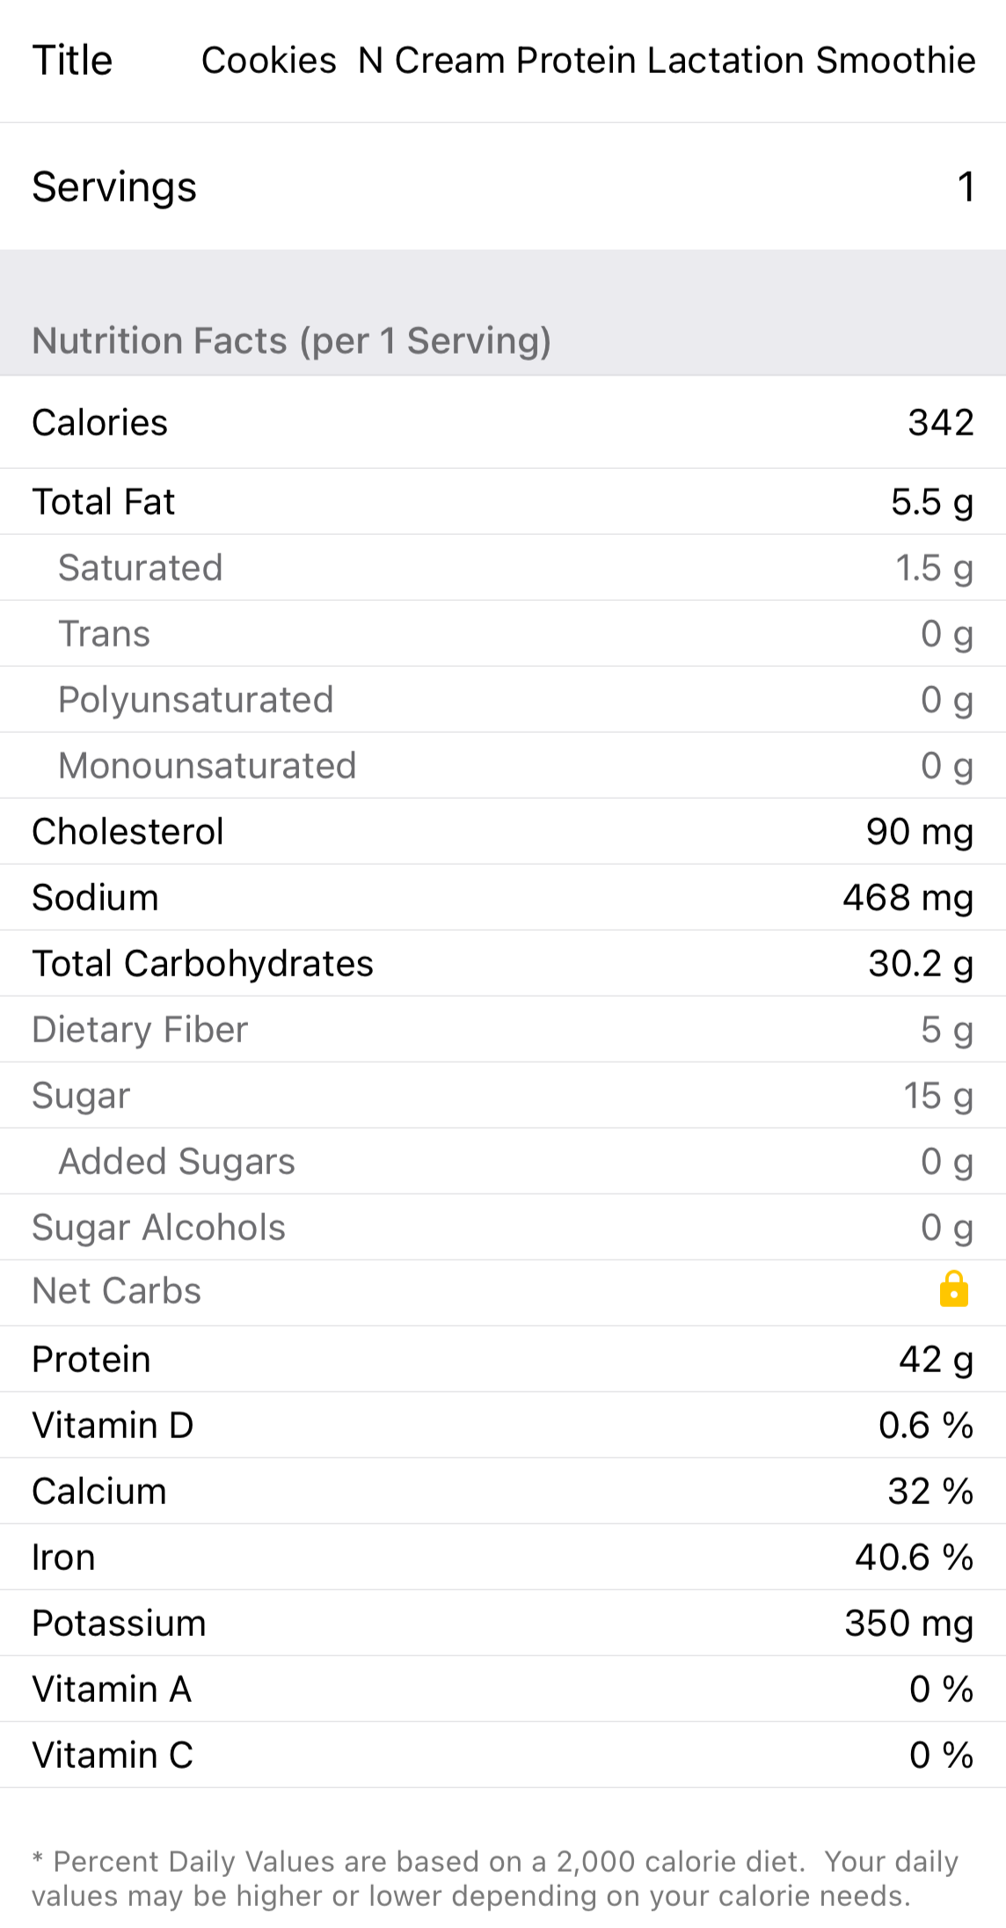Edit the Added Sugars value
Image resolution: width=1006 pixels, height=1928 pixels.
946,1162
